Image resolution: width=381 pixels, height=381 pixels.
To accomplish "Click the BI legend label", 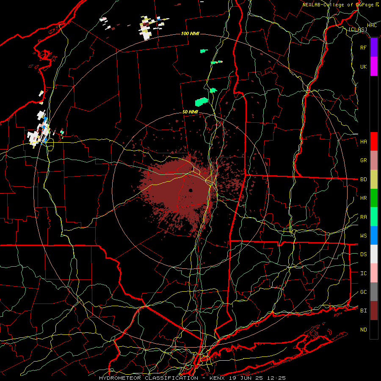I will point(364,311).
